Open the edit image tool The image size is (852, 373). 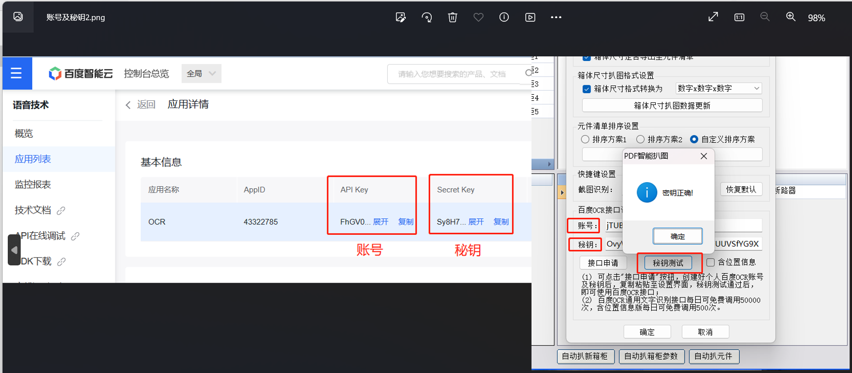click(x=401, y=17)
